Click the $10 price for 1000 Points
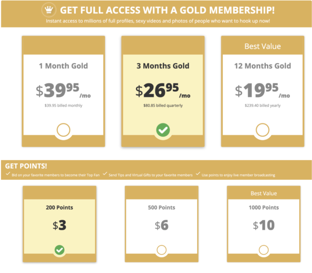The image size is (312, 273). (264, 226)
